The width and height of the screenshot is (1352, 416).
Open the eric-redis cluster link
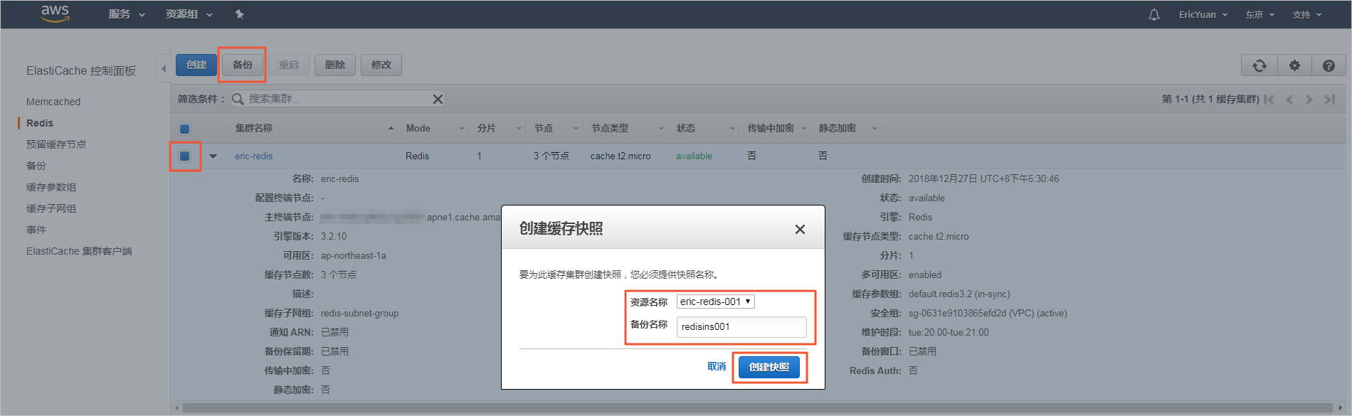pyautogui.click(x=254, y=156)
